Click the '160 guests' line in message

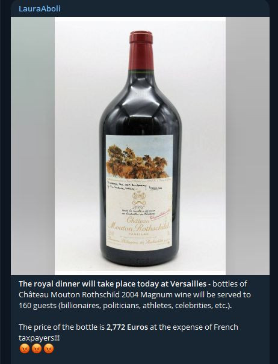coord(125,305)
